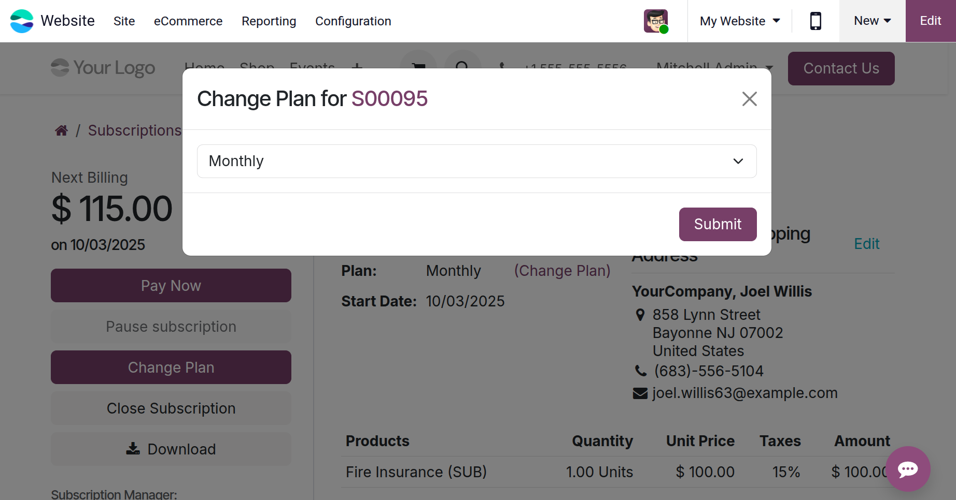Screen dimensions: 956x500
Task: Open the live chat bubble button
Action: tap(908, 469)
